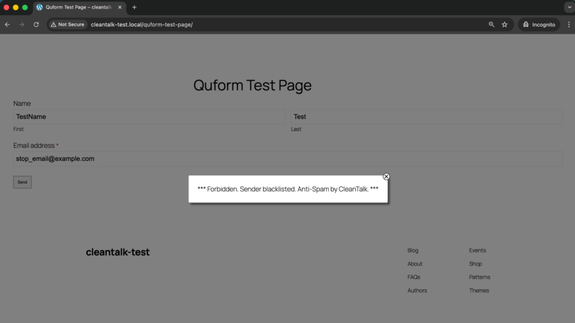Viewport: 575px width, 323px height.
Task: Click the WordPress favicon on the tab
Action: click(40, 7)
